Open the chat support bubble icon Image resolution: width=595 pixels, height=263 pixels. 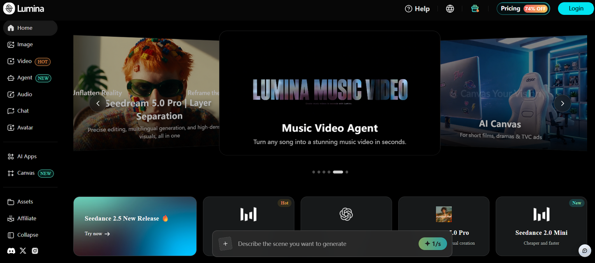(x=585, y=250)
